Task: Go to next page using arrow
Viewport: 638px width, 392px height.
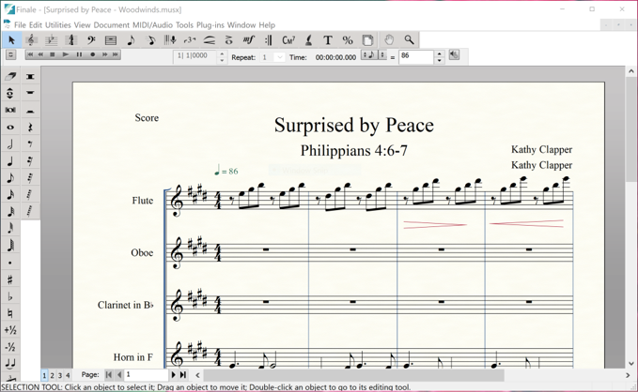Action: coord(173,375)
